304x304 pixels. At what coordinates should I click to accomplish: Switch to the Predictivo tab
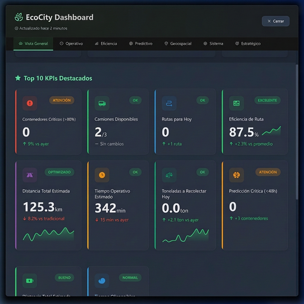(x=141, y=44)
